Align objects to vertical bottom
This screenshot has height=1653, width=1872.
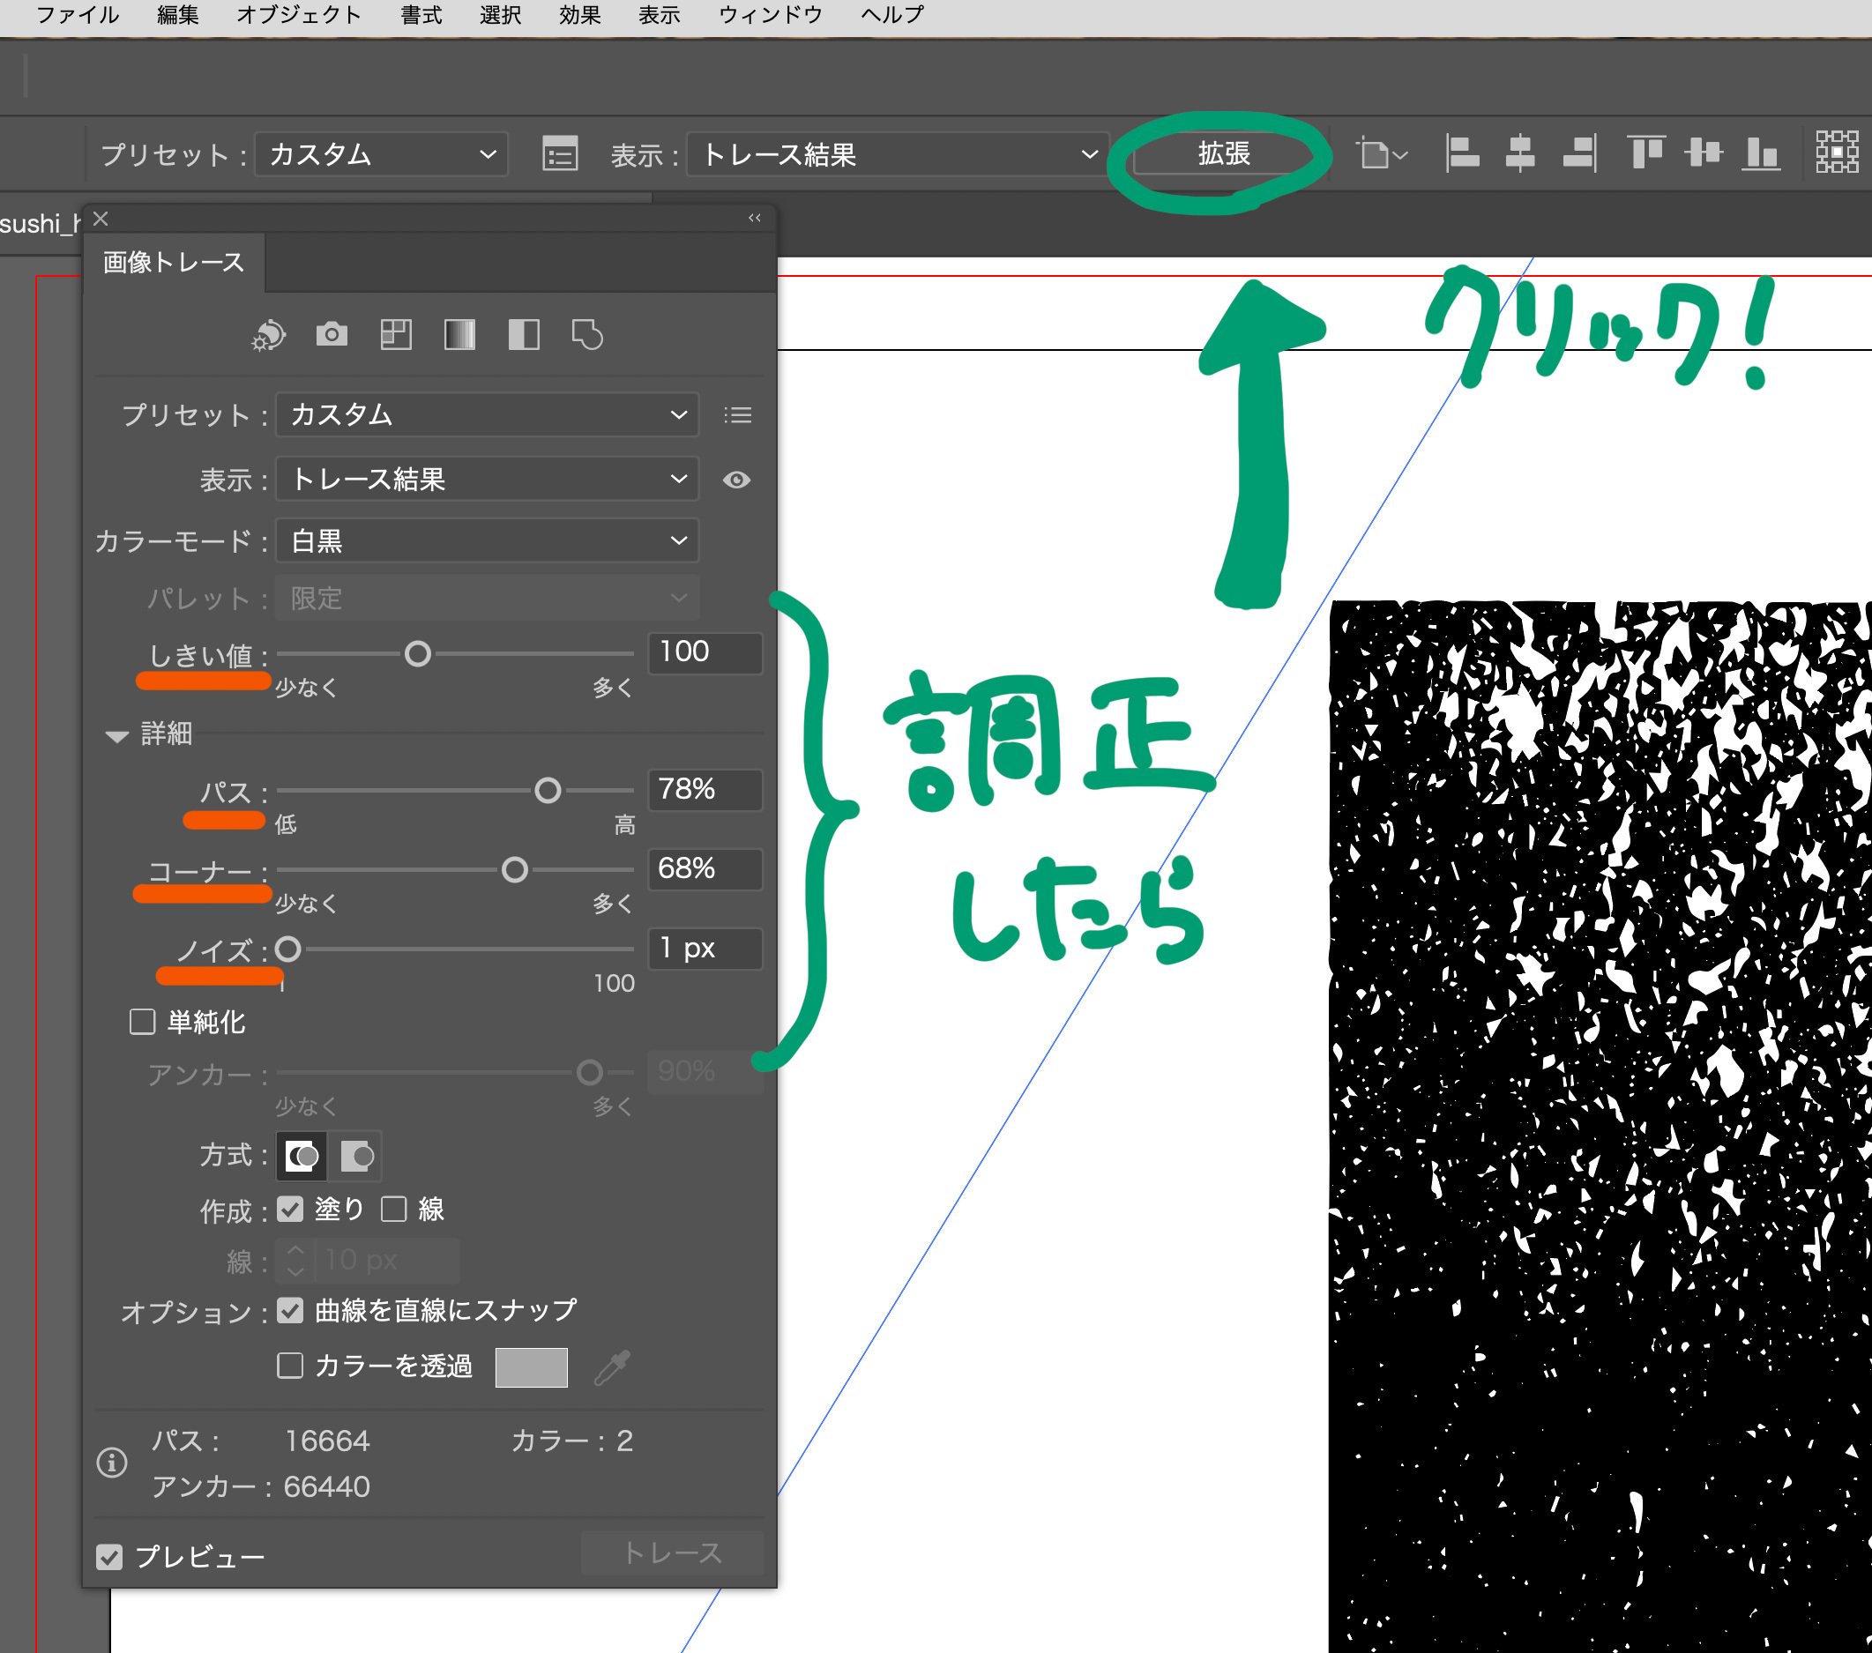(x=1761, y=153)
